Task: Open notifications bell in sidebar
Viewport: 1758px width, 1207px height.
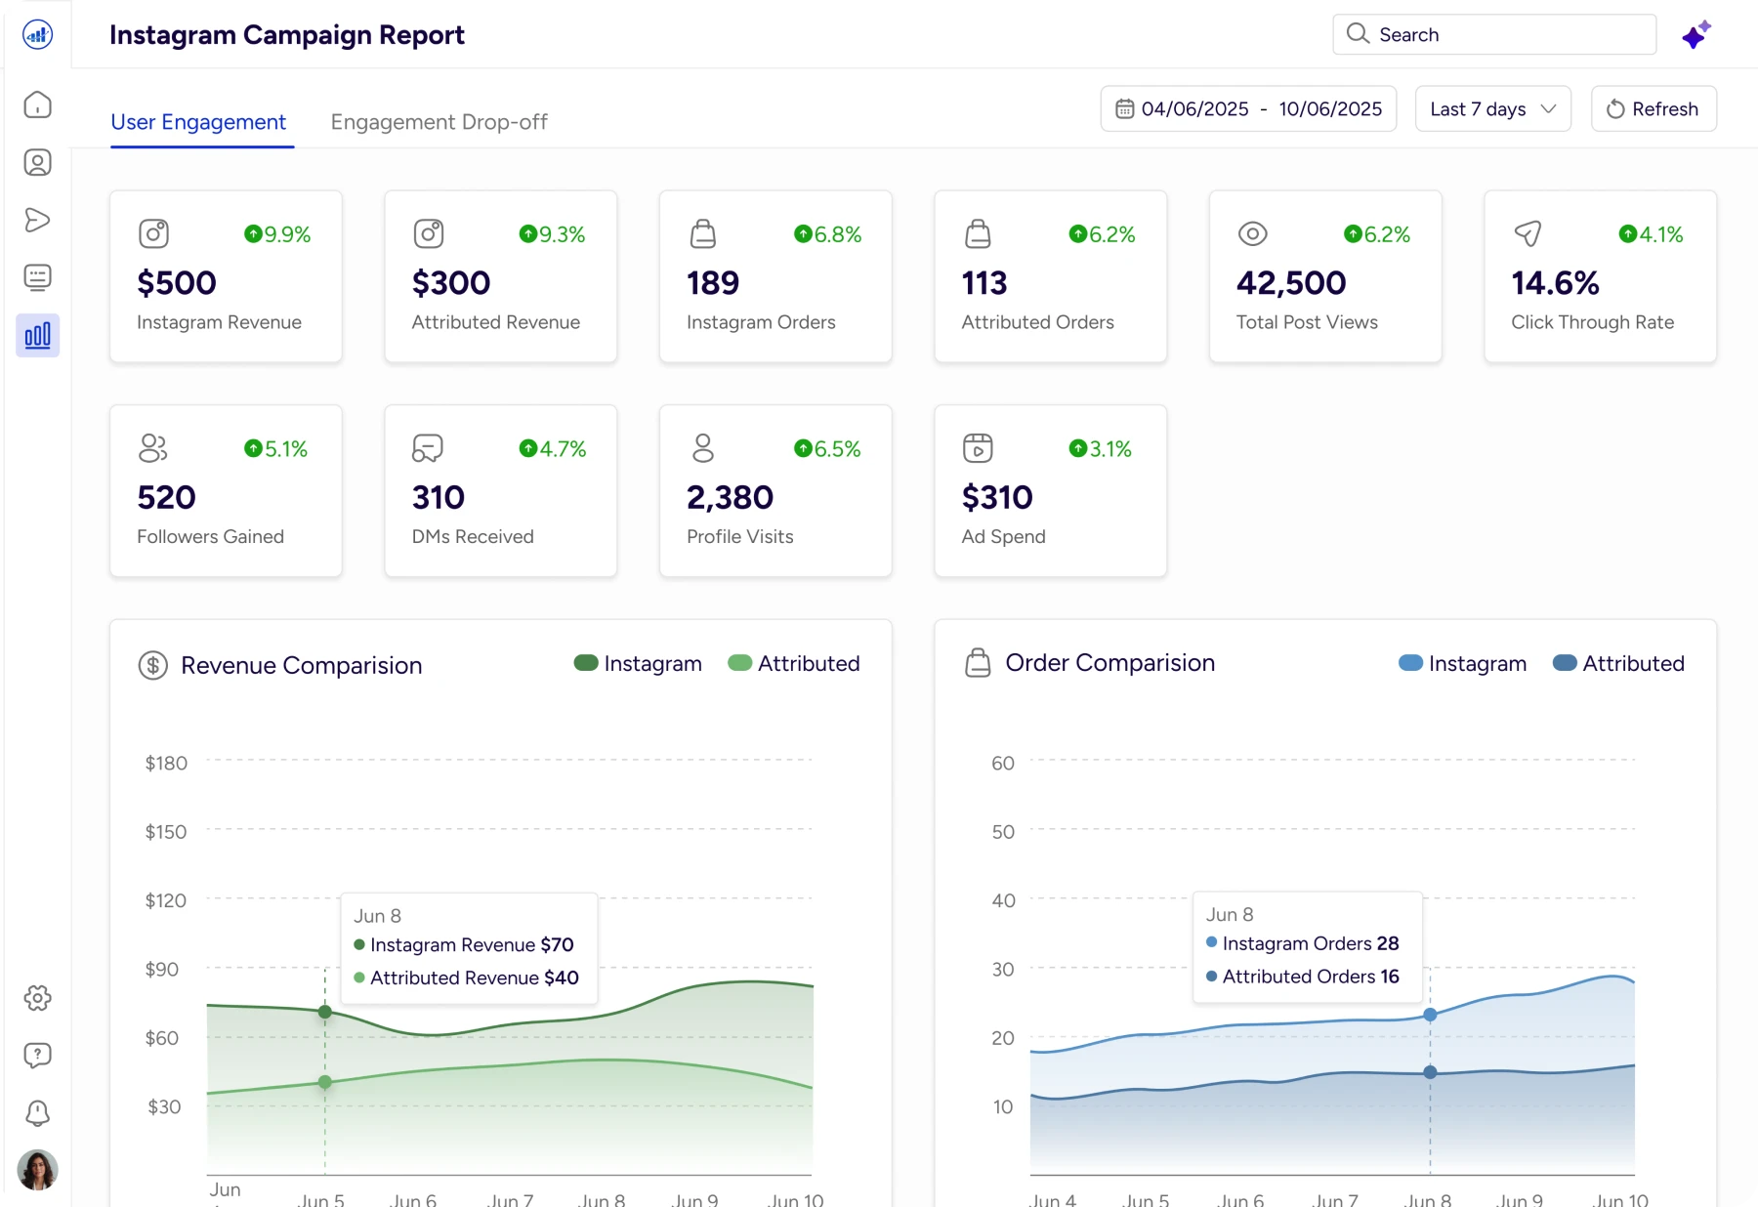Action: 37,1112
